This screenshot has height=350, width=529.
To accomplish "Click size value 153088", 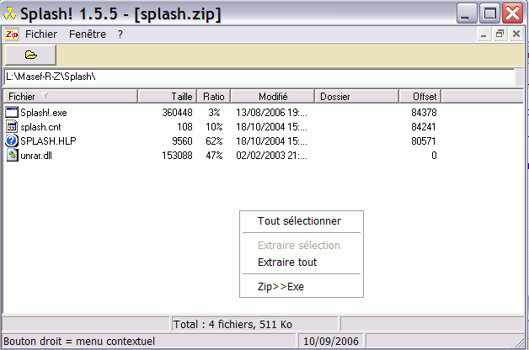I will [x=177, y=156].
